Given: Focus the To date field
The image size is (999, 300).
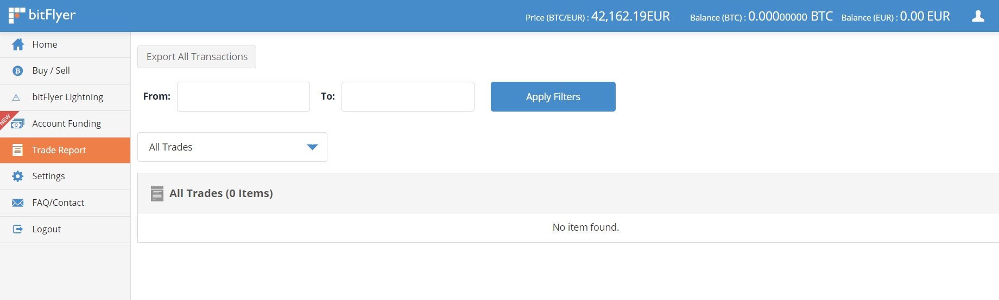Looking at the screenshot, I should click(408, 96).
